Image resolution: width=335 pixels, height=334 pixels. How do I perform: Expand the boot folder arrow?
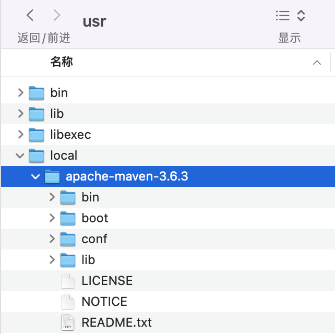[x=52, y=218]
